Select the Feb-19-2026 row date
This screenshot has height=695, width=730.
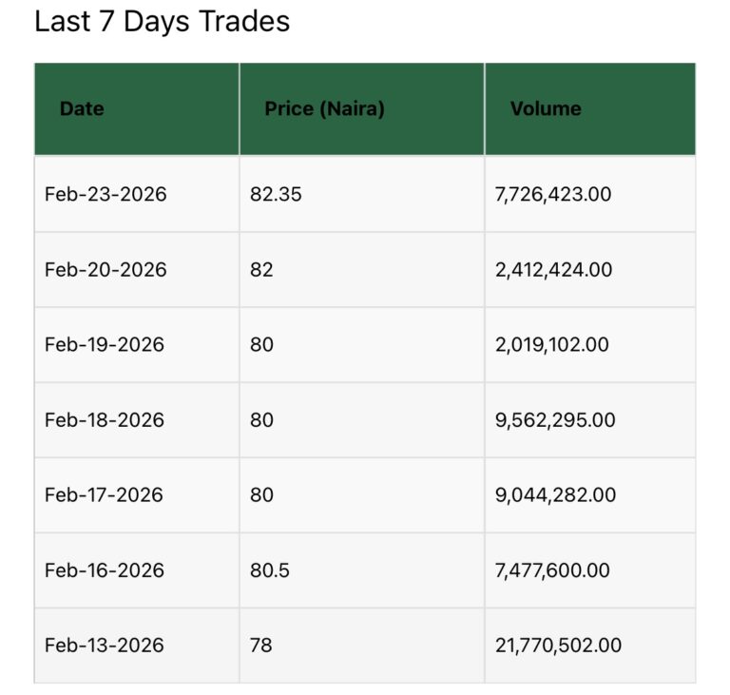click(105, 345)
